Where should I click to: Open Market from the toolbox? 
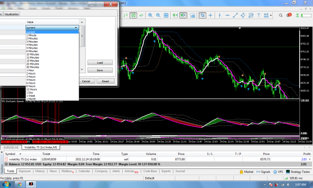(246, 172)
